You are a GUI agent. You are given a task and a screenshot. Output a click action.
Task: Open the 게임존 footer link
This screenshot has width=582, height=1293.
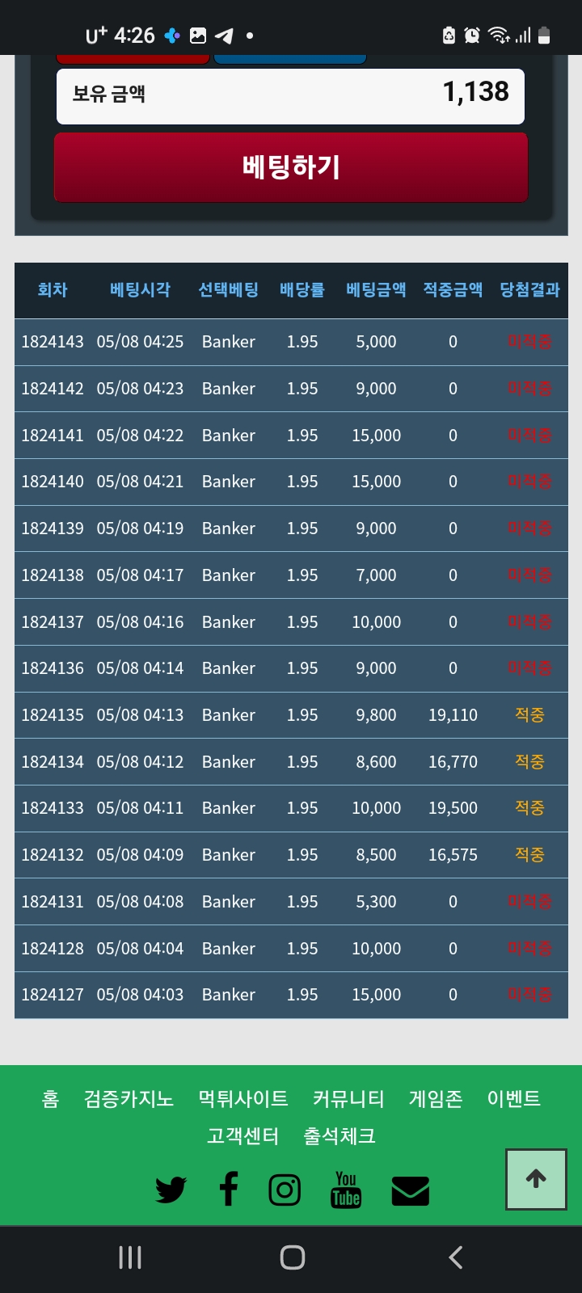[x=436, y=1098]
